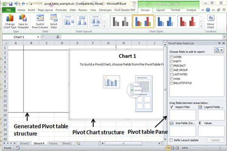Screen dimensions: 227x151
Task: Apply the blue chart style
Action: pyautogui.click(x=165, y=21)
